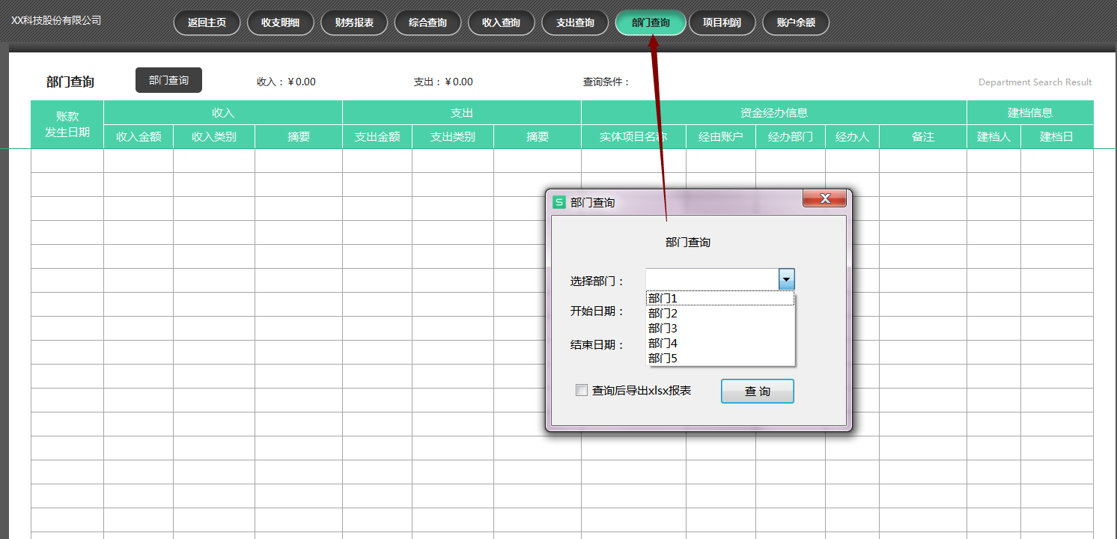View 账户余额 from the navigation bar
The width and height of the screenshot is (1117, 539).
[x=796, y=22]
